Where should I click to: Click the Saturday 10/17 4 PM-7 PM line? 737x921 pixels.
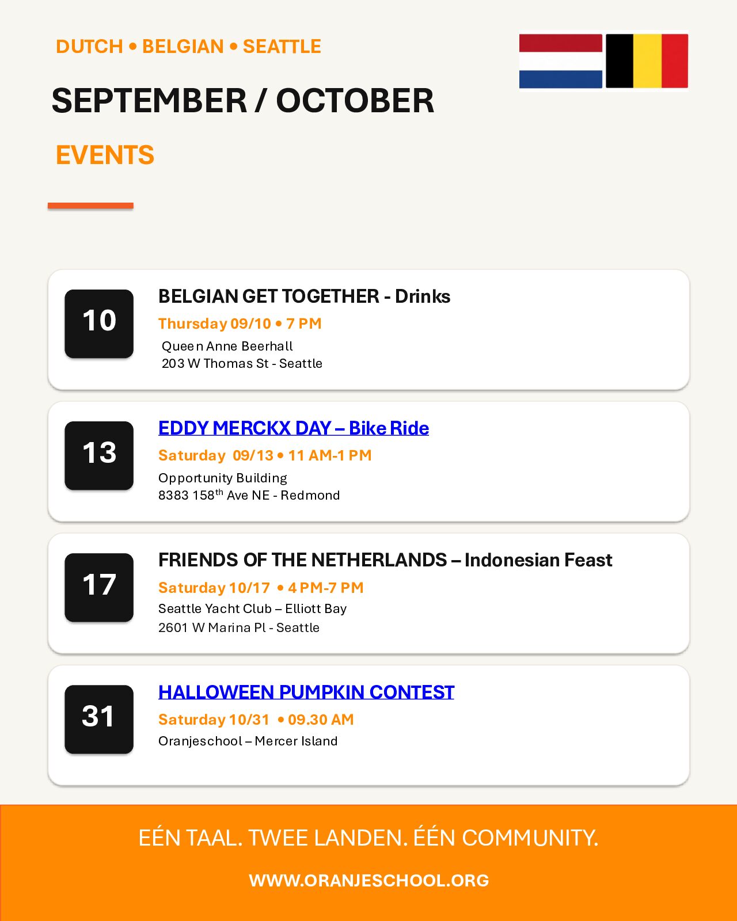261,588
